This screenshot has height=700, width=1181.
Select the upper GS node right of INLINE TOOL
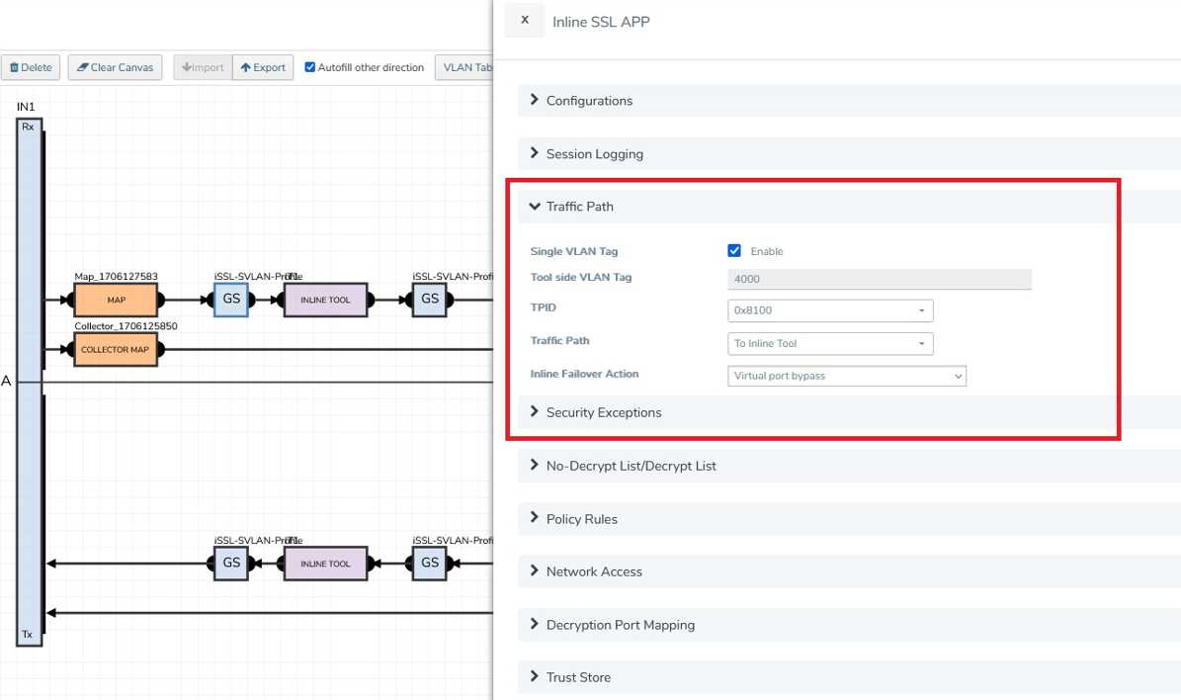coord(429,300)
